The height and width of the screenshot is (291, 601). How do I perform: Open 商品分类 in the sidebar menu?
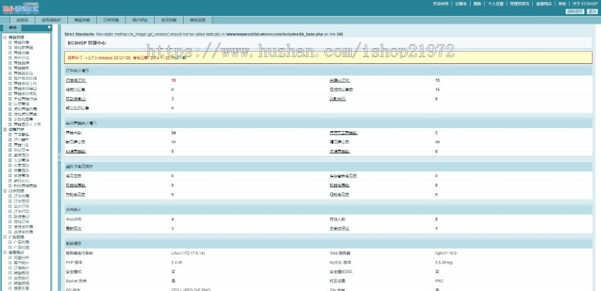[x=21, y=53]
